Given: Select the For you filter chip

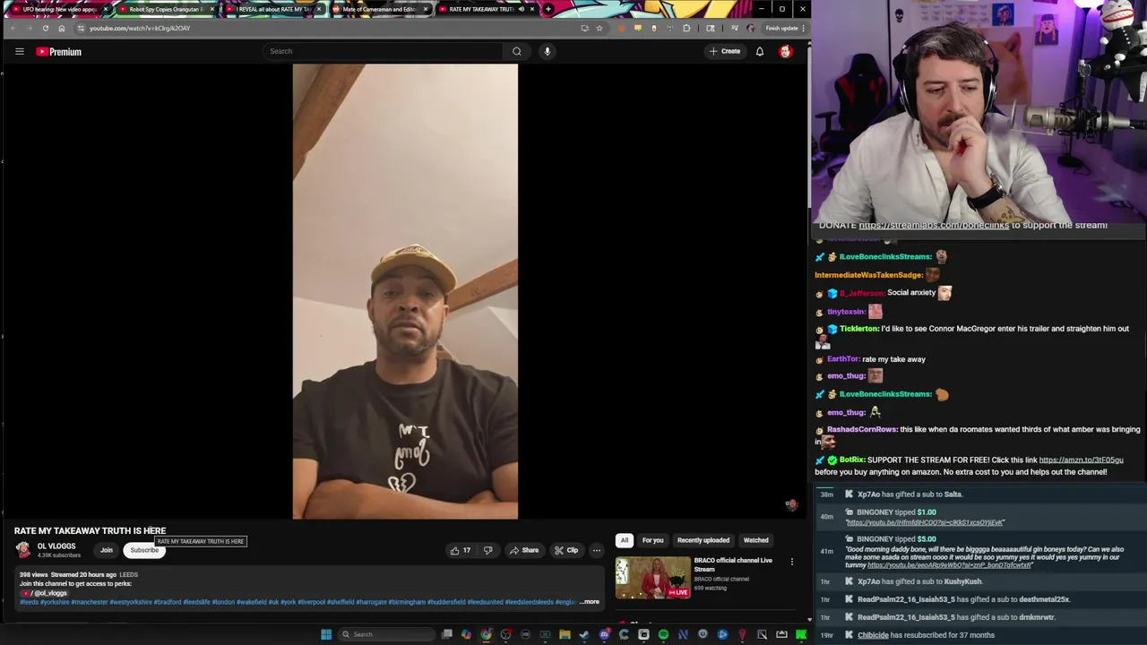Looking at the screenshot, I should pos(652,540).
